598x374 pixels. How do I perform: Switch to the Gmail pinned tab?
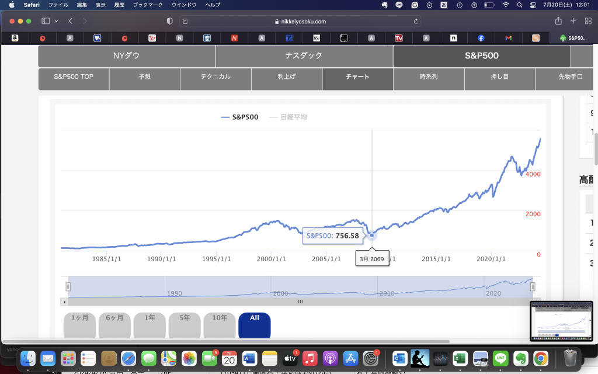pyautogui.click(x=509, y=38)
